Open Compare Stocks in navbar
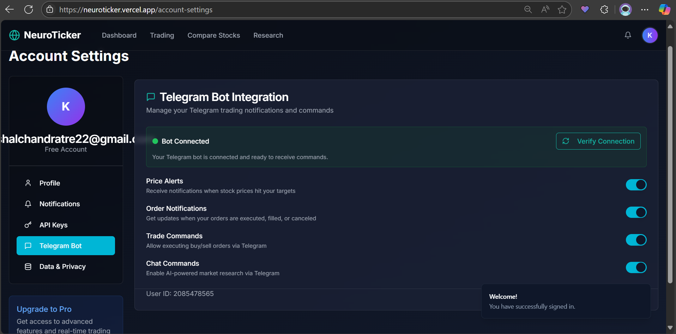The image size is (676, 334). click(x=214, y=35)
